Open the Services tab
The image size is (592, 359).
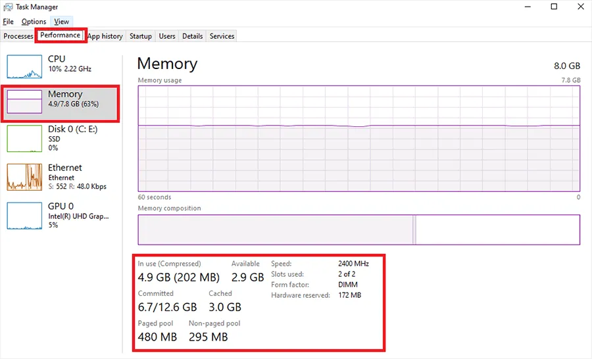coord(222,36)
